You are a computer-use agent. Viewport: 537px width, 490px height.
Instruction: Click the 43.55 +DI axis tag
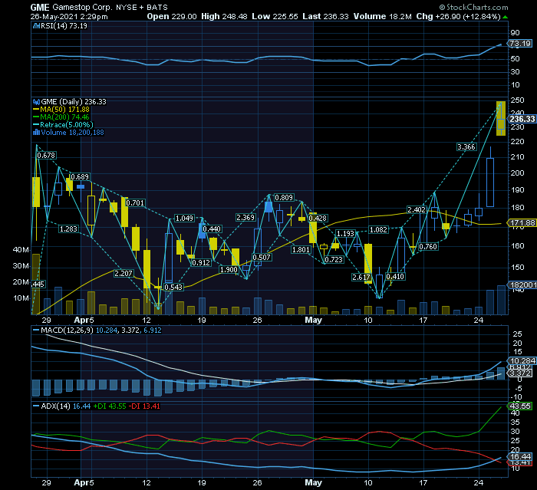(x=520, y=406)
